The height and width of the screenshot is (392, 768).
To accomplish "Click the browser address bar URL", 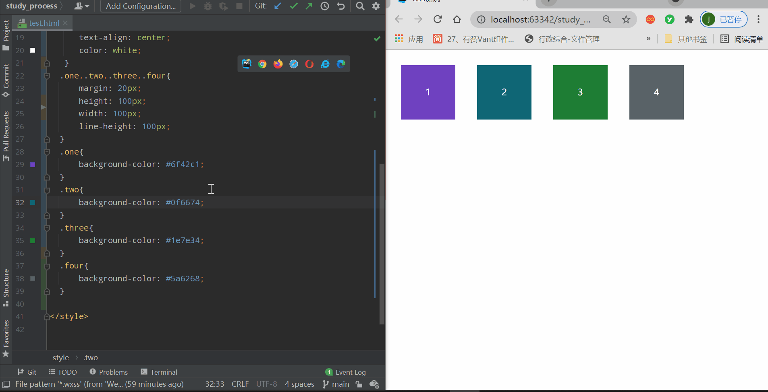I will [540, 19].
